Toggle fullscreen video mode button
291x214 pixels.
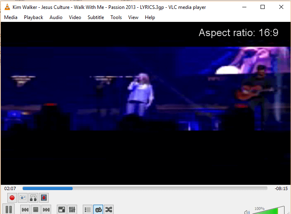[62, 210]
